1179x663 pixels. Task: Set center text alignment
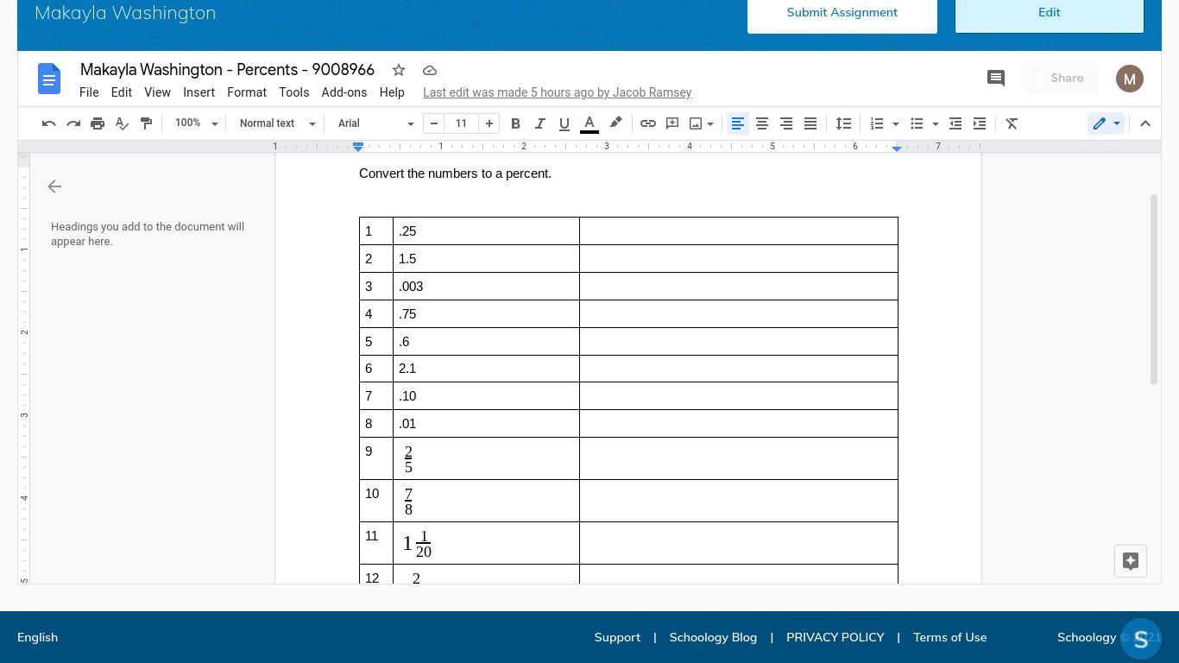(762, 123)
